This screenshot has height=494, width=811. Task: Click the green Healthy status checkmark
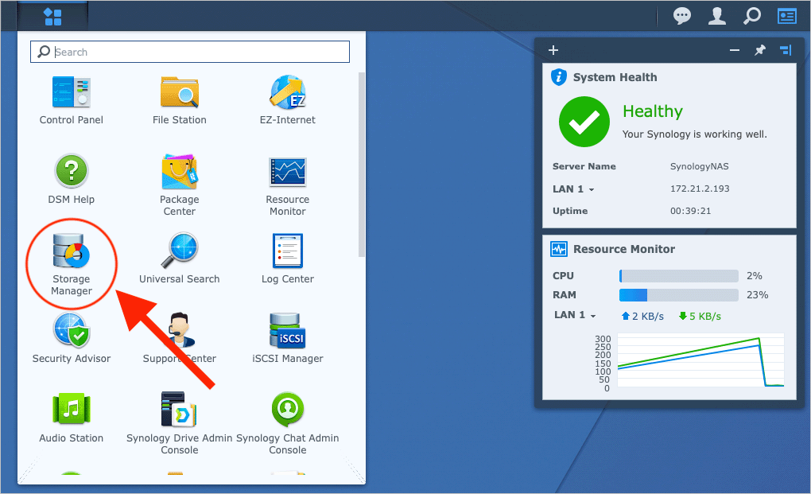click(x=584, y=122)
